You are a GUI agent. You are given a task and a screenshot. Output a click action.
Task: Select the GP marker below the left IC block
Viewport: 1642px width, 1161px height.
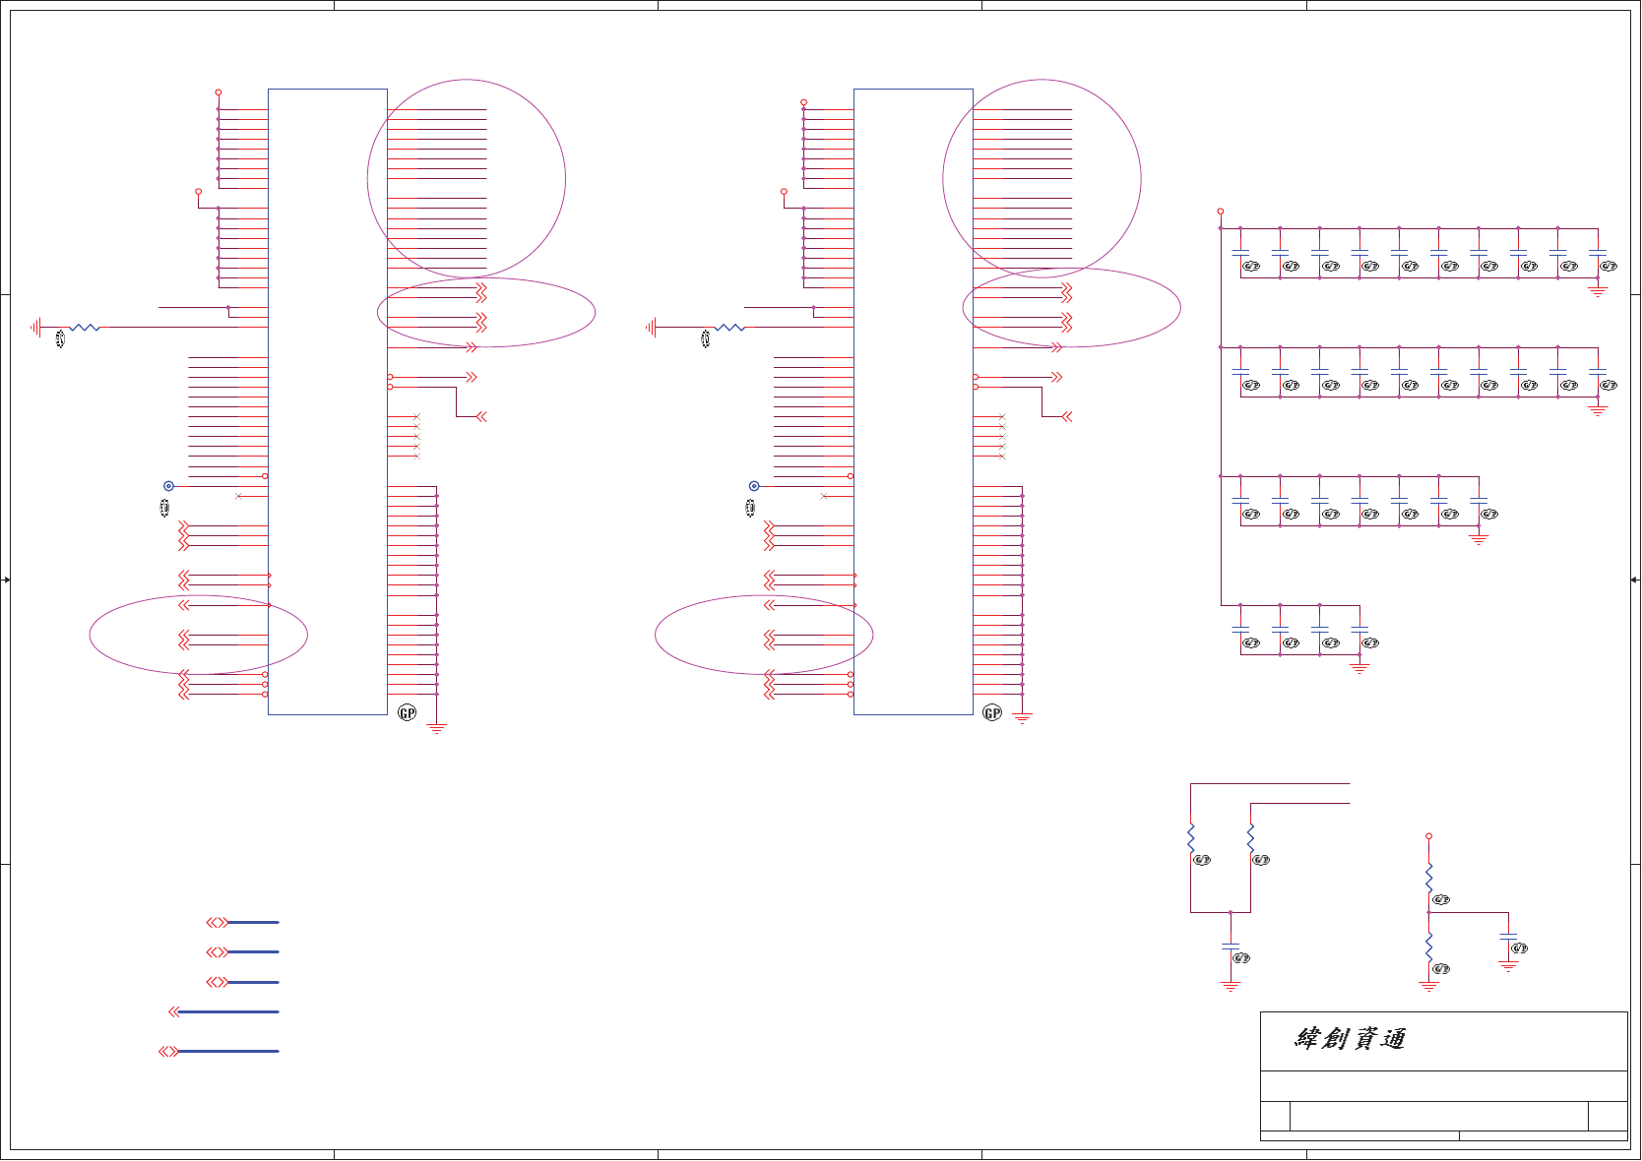(407, 713)
